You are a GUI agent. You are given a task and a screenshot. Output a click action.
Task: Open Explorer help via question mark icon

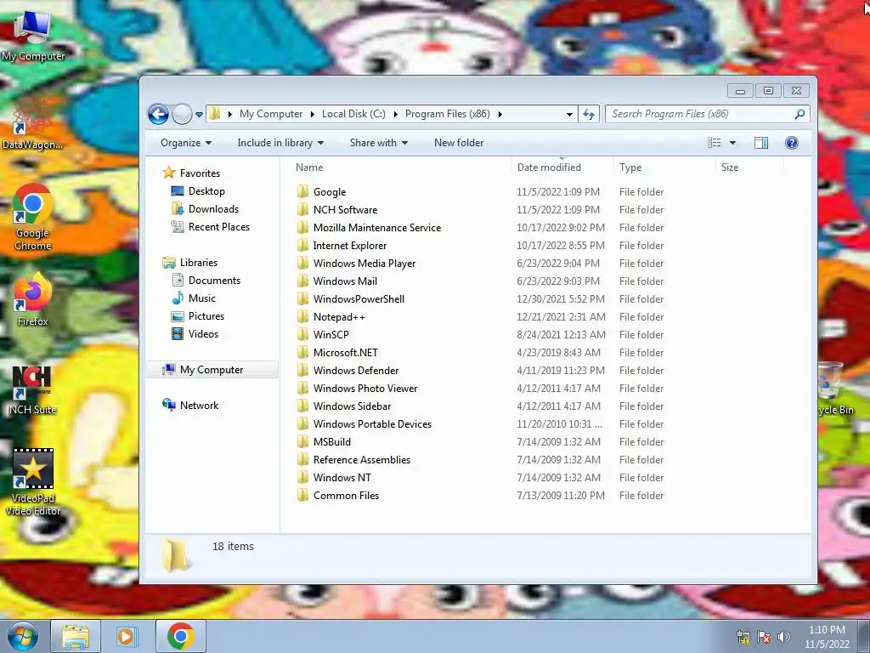pyautogui.click(x=792, y=143)
